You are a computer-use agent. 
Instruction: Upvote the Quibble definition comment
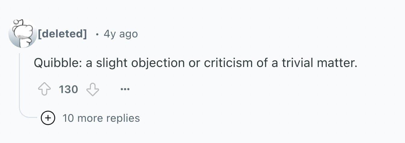click(44, 89)
